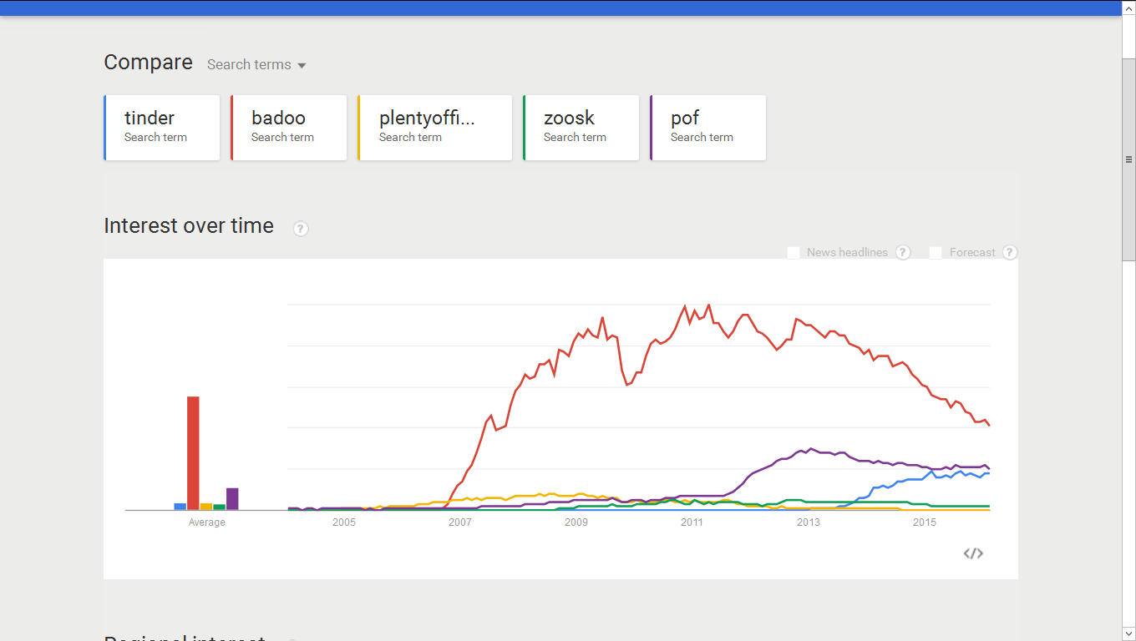Click the blue tinder average bar

pos(180,507)
